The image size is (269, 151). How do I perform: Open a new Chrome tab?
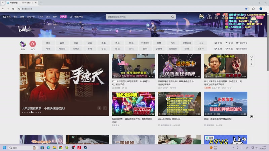click(41, 3)
